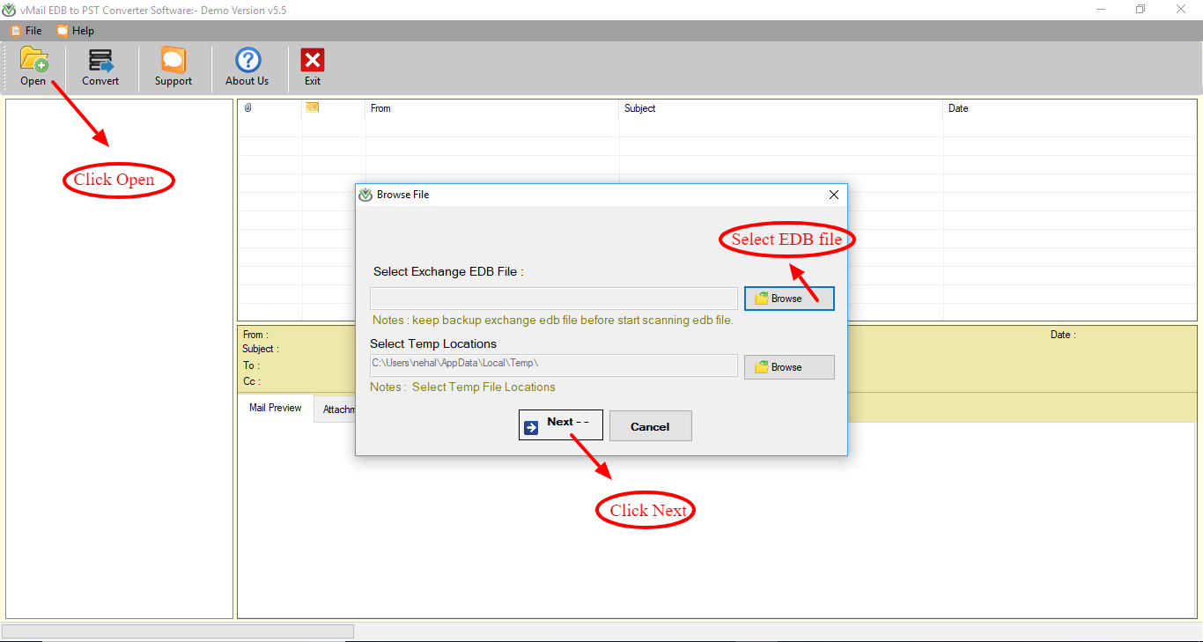Browse for the Temp Locations folder

[x=789, y=367]
